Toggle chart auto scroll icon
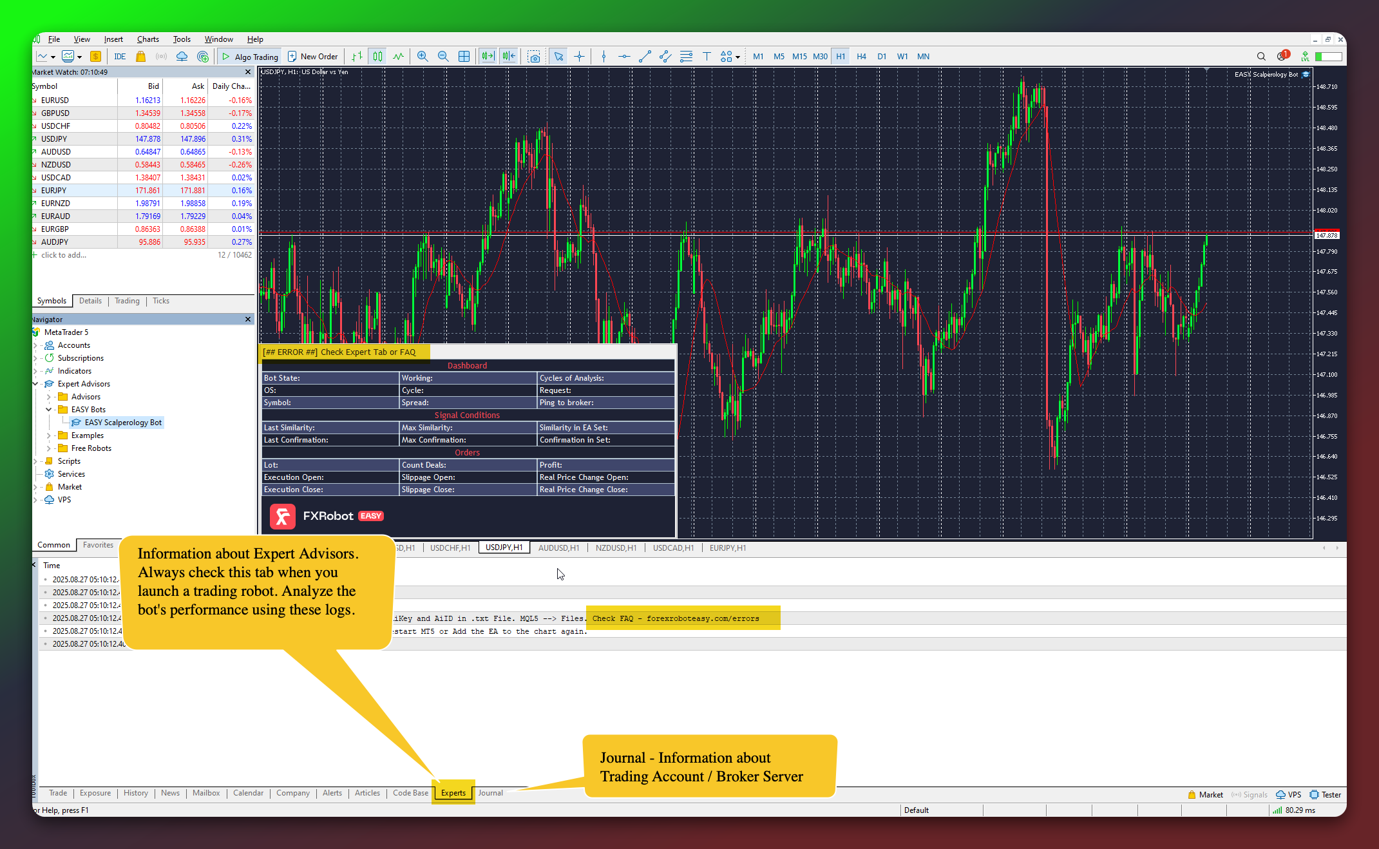This screenshot has height=849, width=1379. click(488, 57)
